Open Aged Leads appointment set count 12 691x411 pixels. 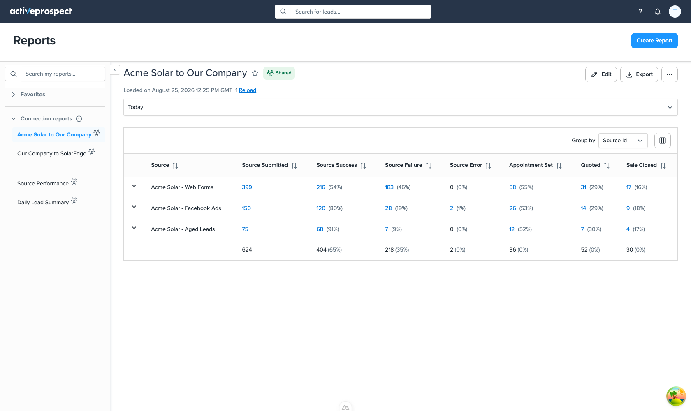pyautogui.click(x=512, y=229)
